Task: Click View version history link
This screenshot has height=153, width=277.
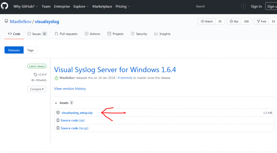Action: click(x=70, y=89)
